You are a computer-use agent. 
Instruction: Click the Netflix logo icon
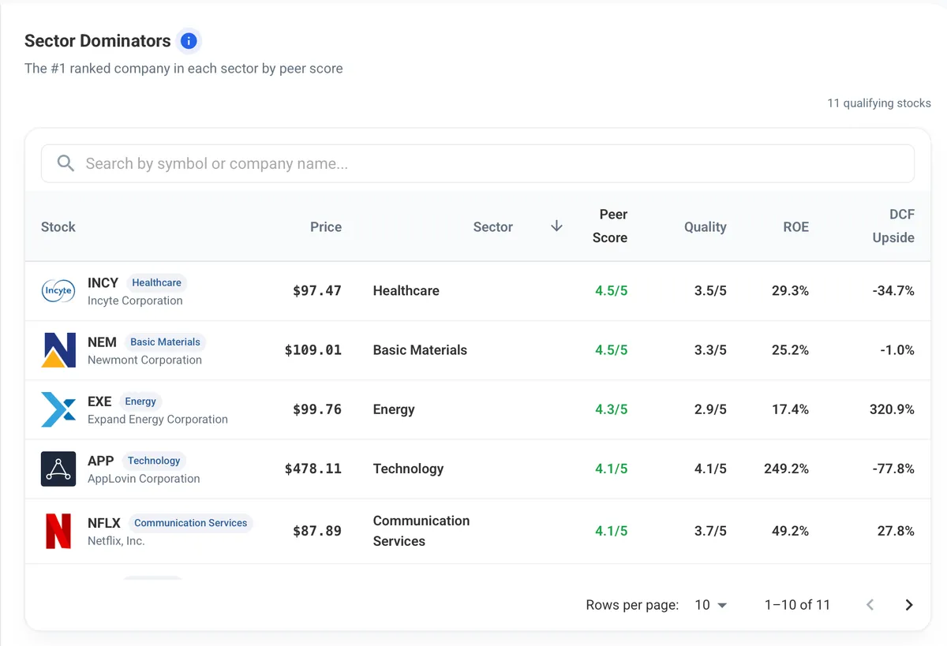coord(58,531)
